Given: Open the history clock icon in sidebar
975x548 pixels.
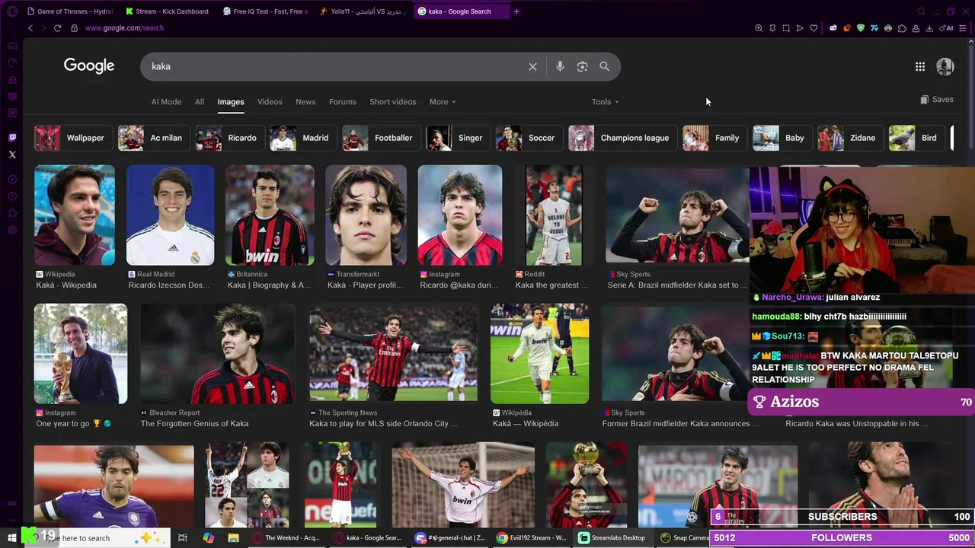Looking at the screenshot, I should (x=12, y=196).
